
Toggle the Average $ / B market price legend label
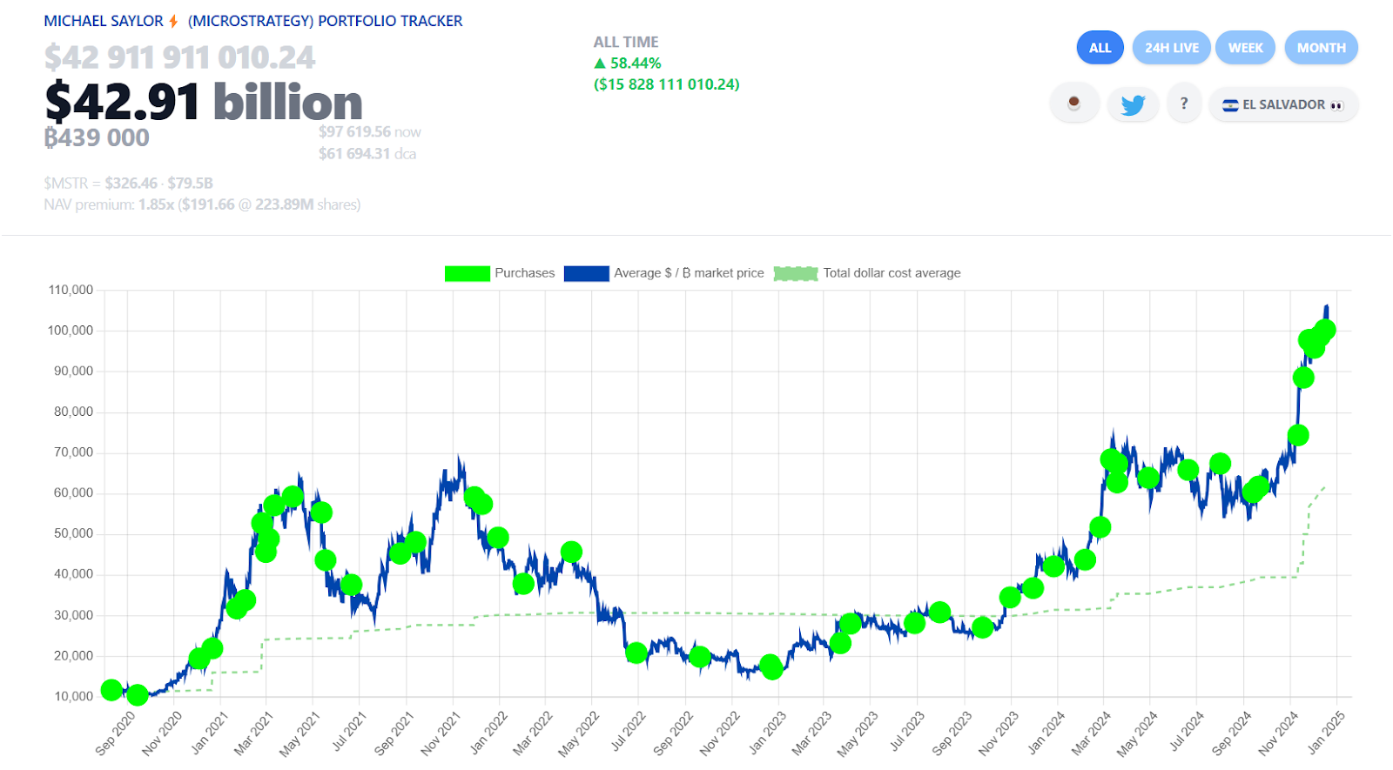(x=689, y=273)
